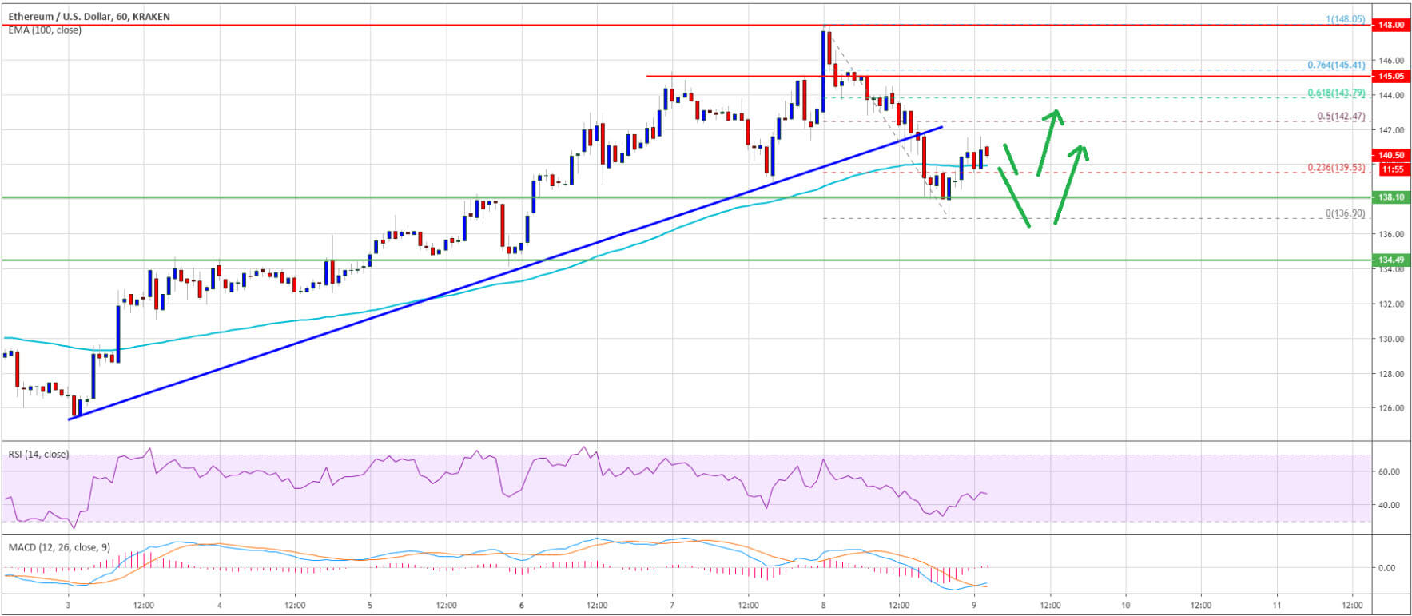Screen dimensions: 1412x616
Task: Click the green 134.49 price tag
Action: tap(1391, 260)
